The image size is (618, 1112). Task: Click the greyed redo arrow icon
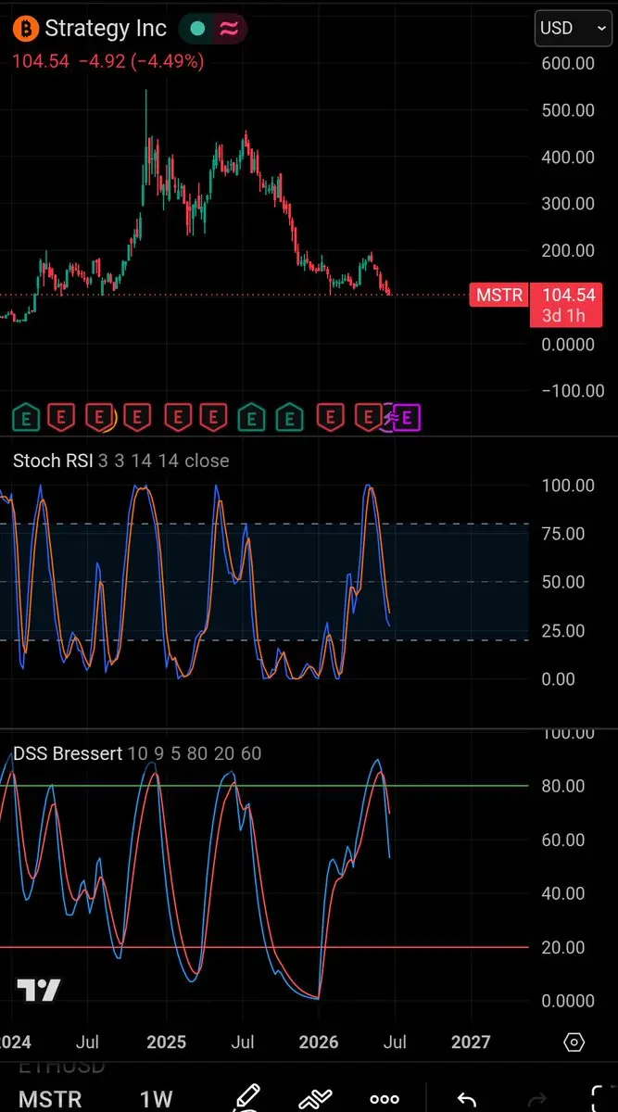536,1100
